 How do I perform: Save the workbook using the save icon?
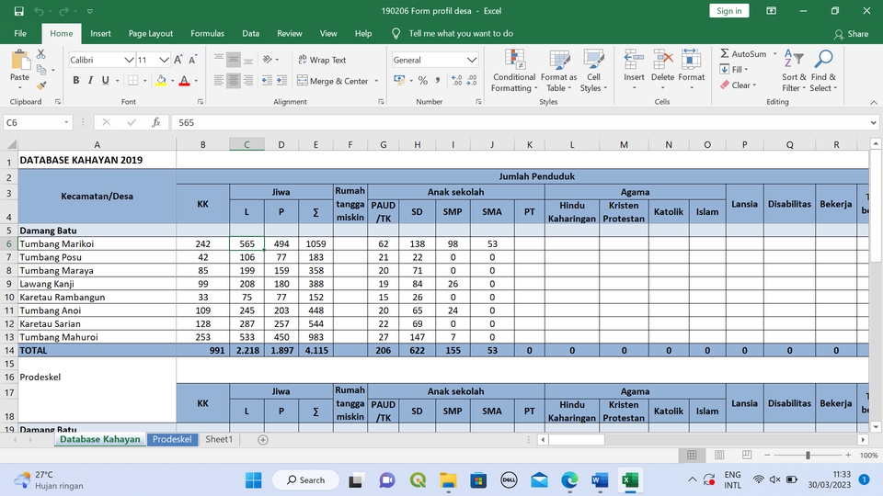pos(19,11)
